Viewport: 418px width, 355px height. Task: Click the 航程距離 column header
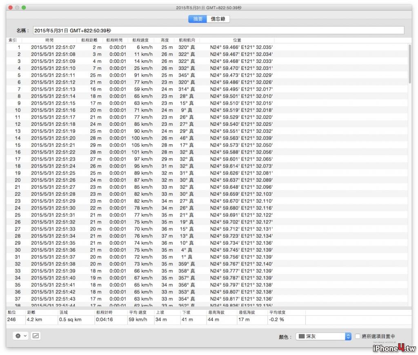pos(89,40)
